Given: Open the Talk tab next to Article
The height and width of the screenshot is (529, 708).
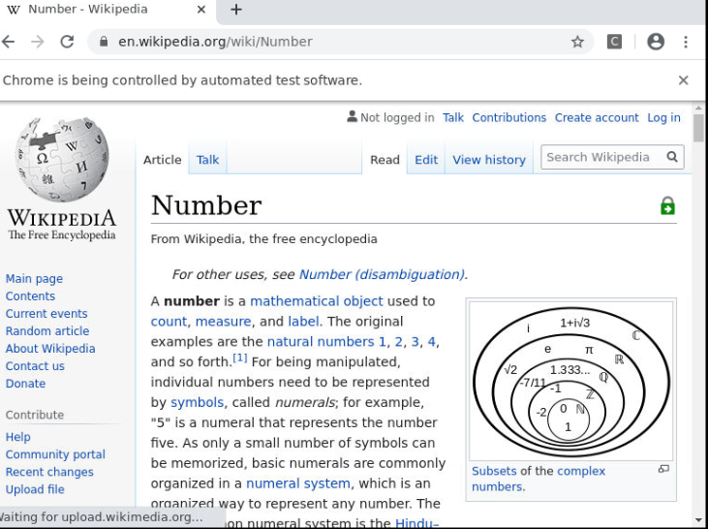Looking at the screenshot, I should 207,160.
